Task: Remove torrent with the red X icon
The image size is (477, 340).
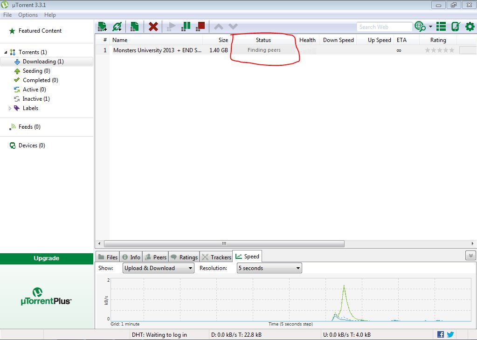Action: click(x=153, y=27)
